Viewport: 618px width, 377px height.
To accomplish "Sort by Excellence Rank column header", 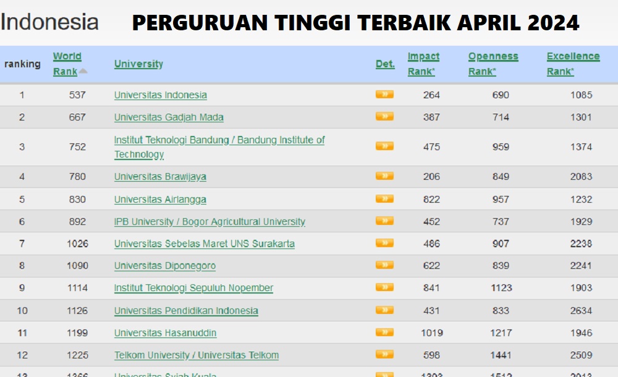I will [x=573, y=64].
